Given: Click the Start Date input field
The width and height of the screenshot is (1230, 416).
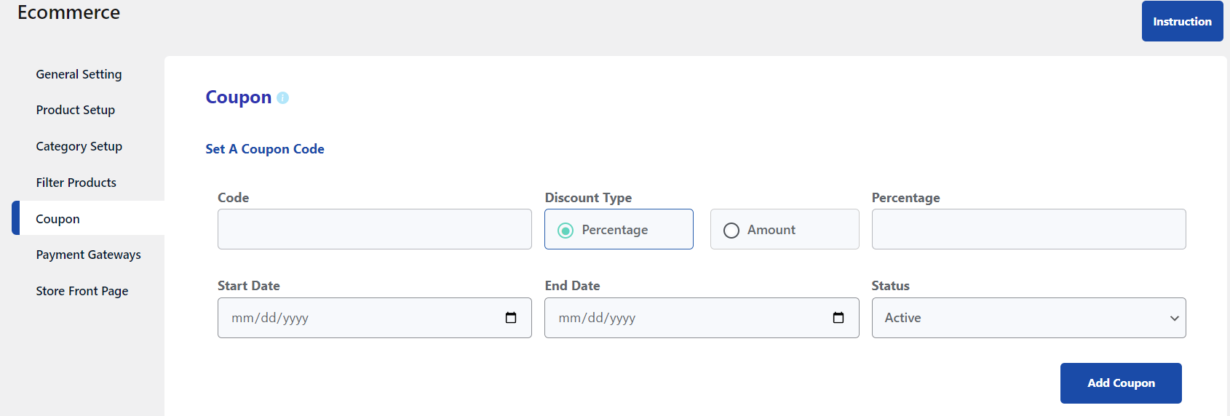Looking at the screenshot, I should (375, 318).
